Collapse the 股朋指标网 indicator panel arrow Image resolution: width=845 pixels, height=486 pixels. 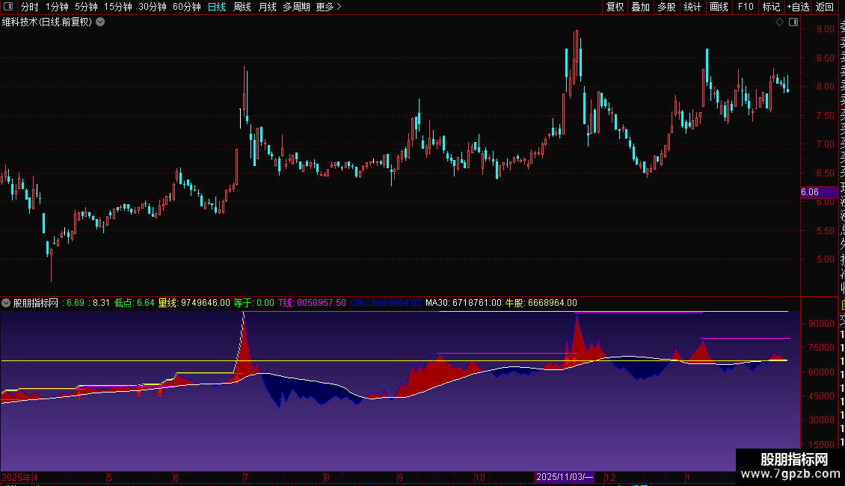coord(6,303)
